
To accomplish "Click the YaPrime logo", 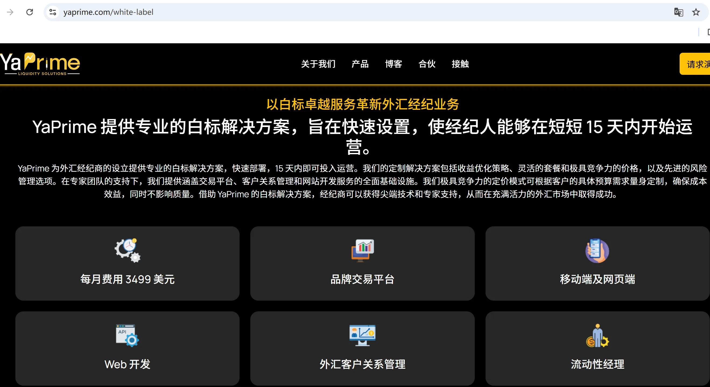I will coord(40,64).
